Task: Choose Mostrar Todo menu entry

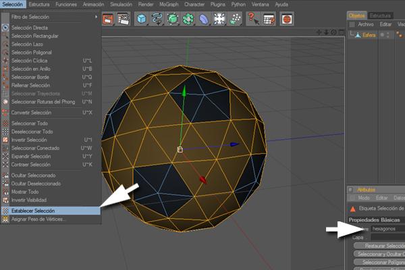Action: coord(51,192)
